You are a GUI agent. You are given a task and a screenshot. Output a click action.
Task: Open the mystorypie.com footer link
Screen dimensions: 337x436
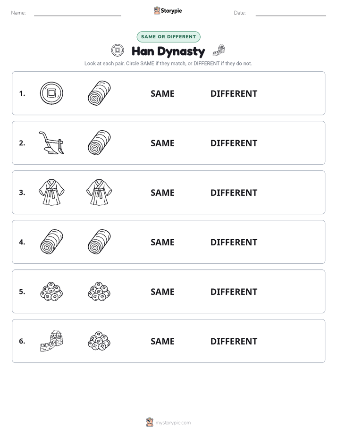[173, 423]
